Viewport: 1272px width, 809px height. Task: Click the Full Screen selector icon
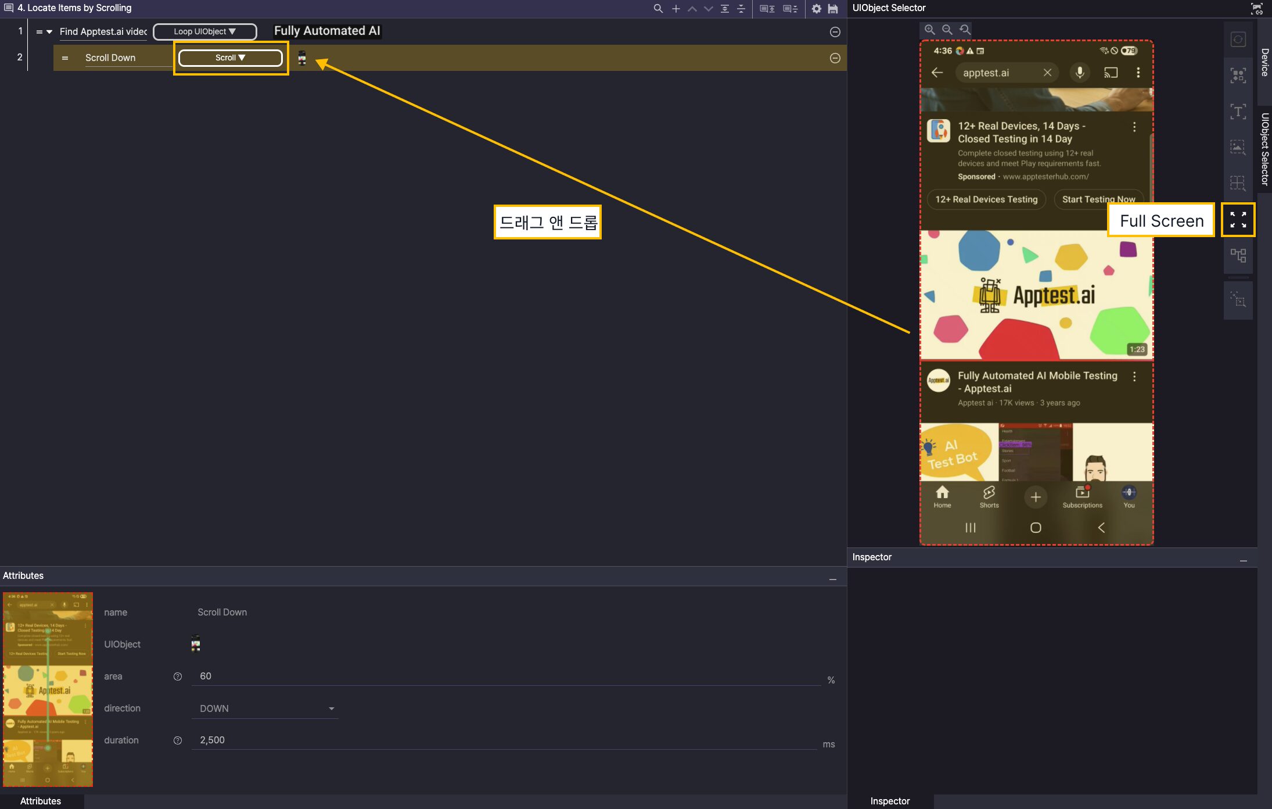pos(1238,220)
